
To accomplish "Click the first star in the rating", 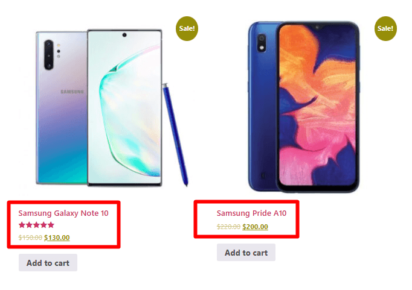I will click(22, 225).
